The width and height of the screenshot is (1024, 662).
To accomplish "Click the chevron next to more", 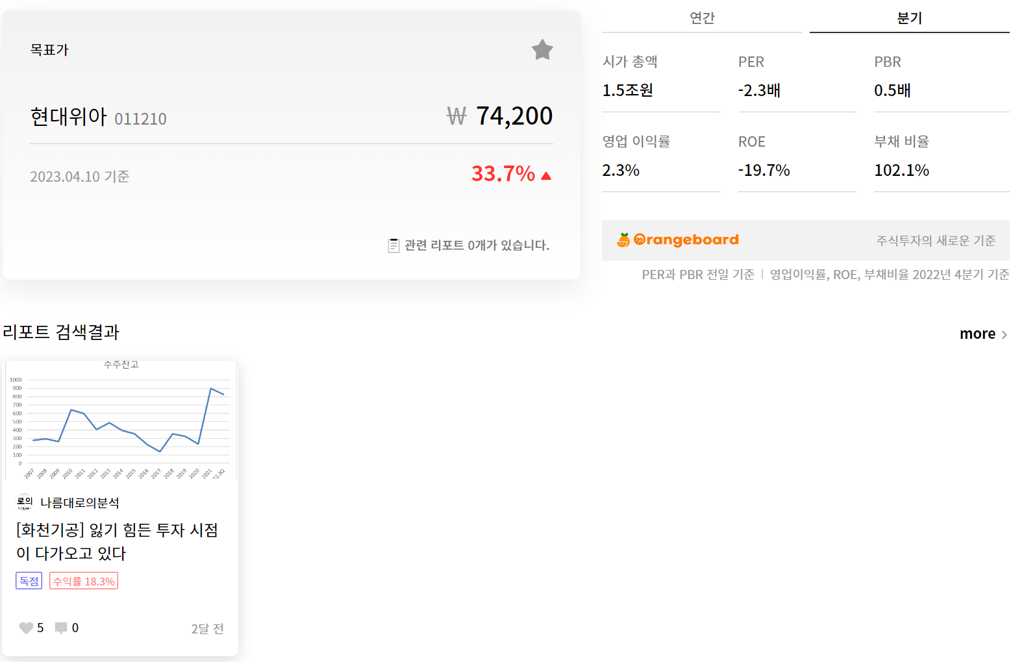I will tap(1005, 335).
